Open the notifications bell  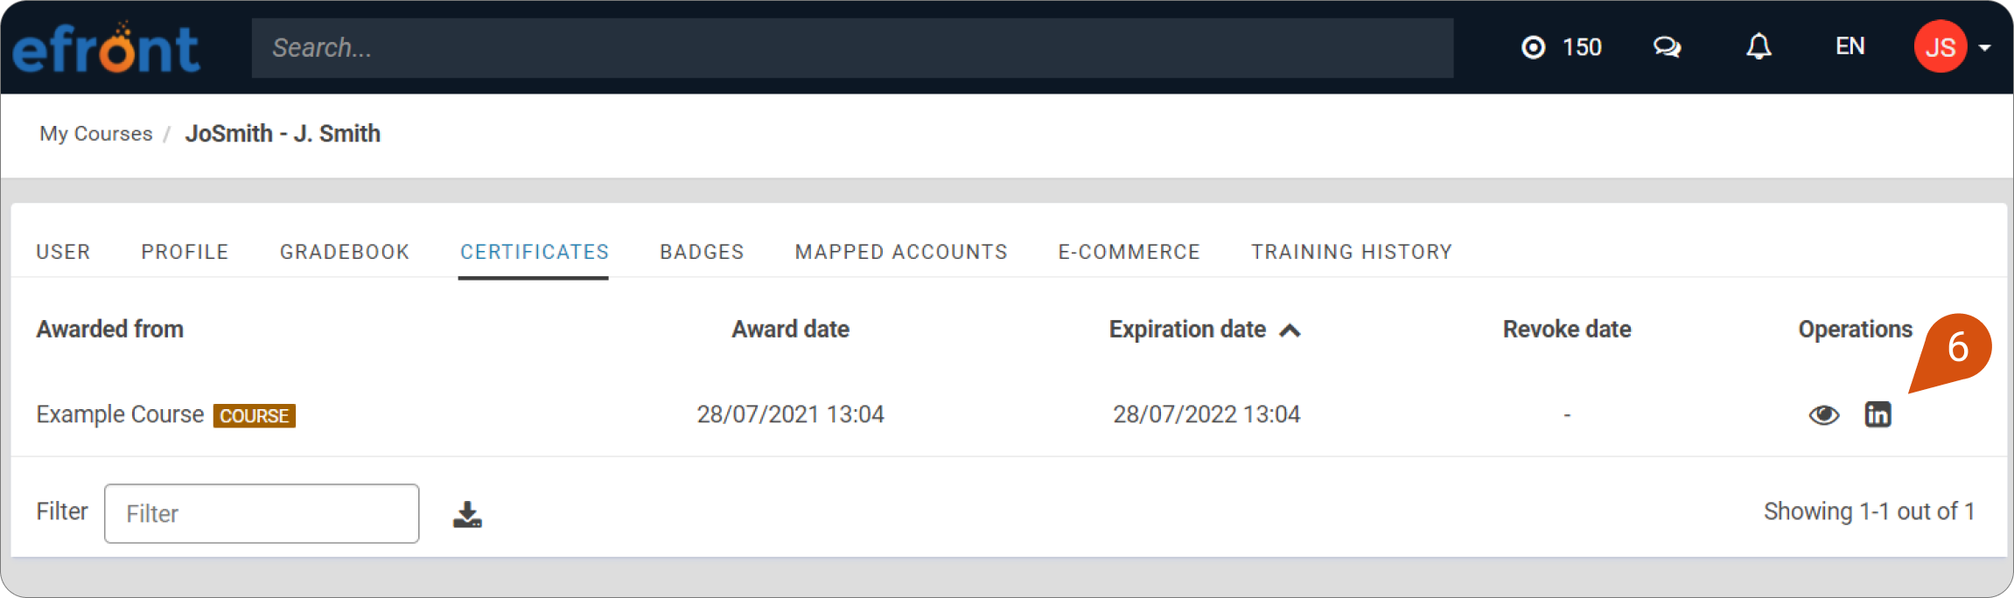(1759, 47)
